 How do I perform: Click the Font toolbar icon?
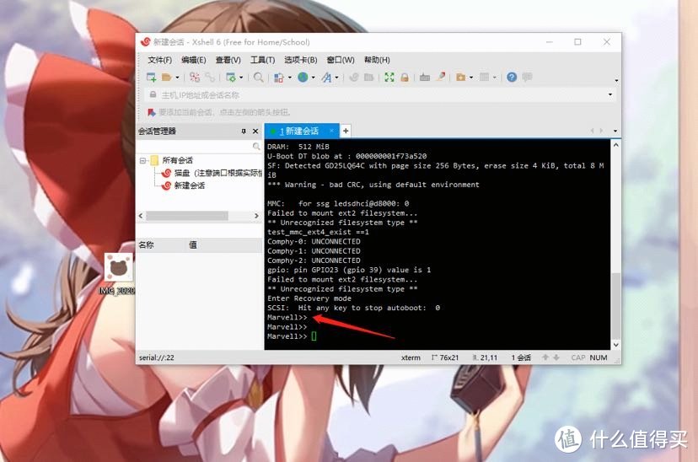[x=327, y=78]
